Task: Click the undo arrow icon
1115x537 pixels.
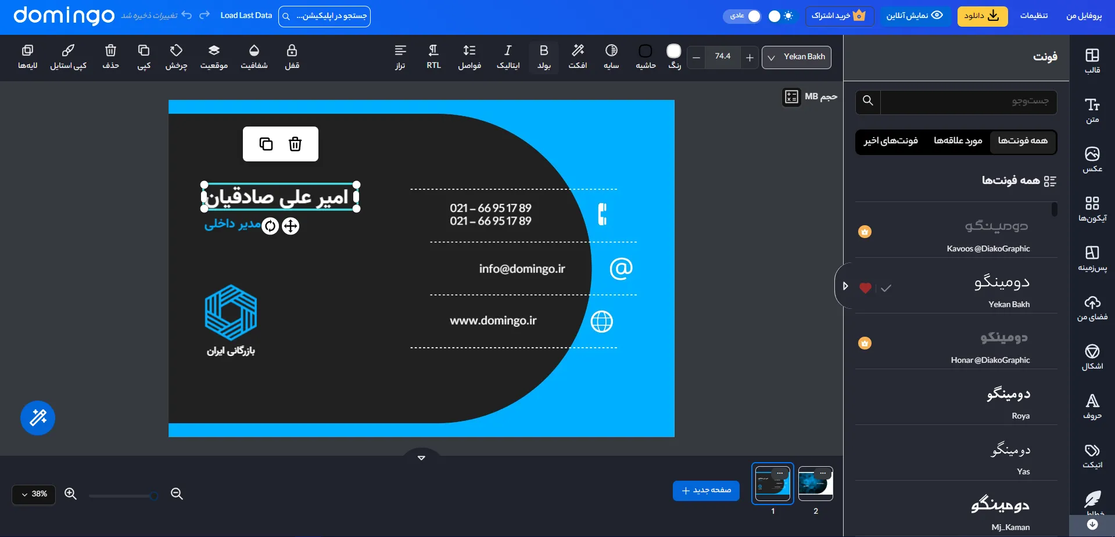Action: 187,15
